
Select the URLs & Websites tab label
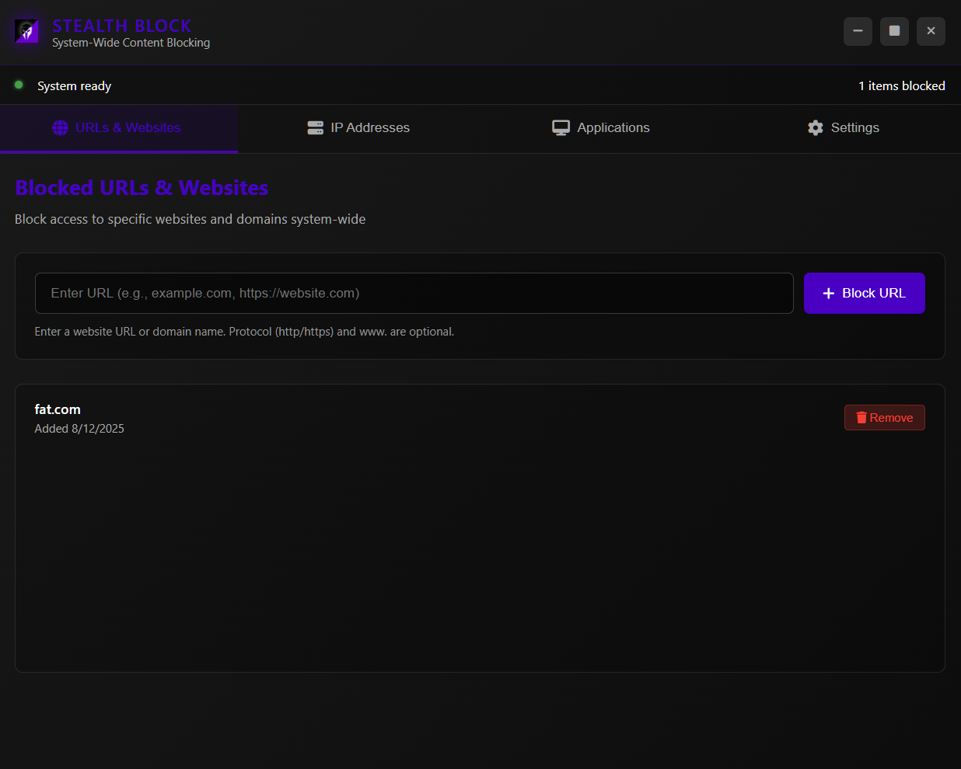[128, 128]
